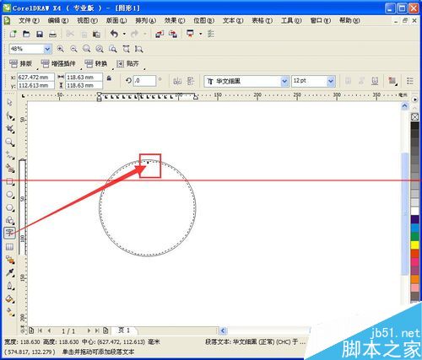The width and height of the screenshot is (422, 360).
Task: Select the Ellipse tool
Action: tap(10, 195)
